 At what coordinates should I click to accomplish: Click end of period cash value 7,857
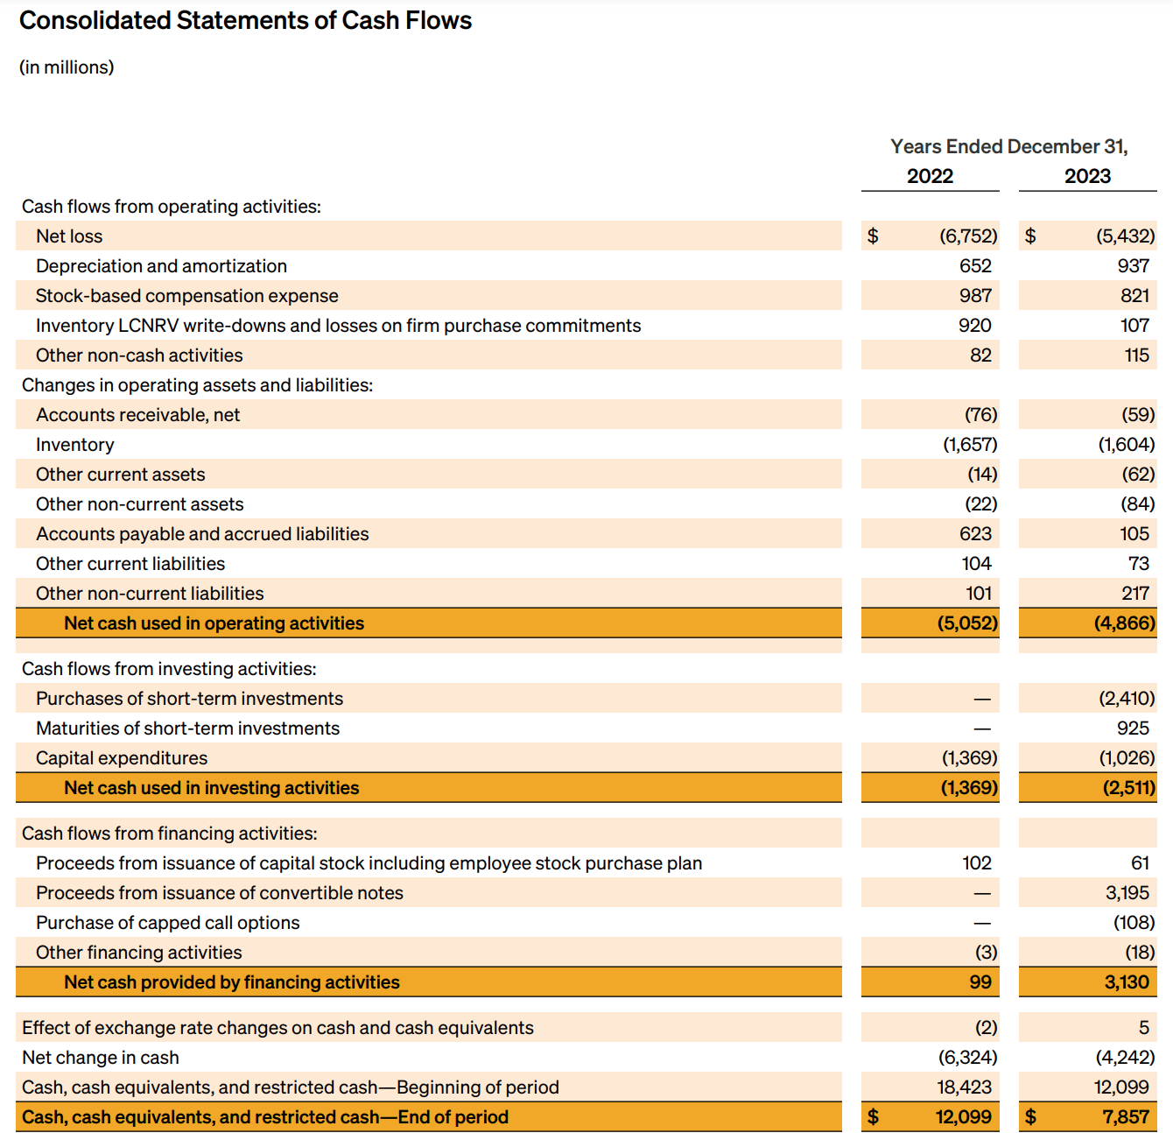[1126, 1117]
